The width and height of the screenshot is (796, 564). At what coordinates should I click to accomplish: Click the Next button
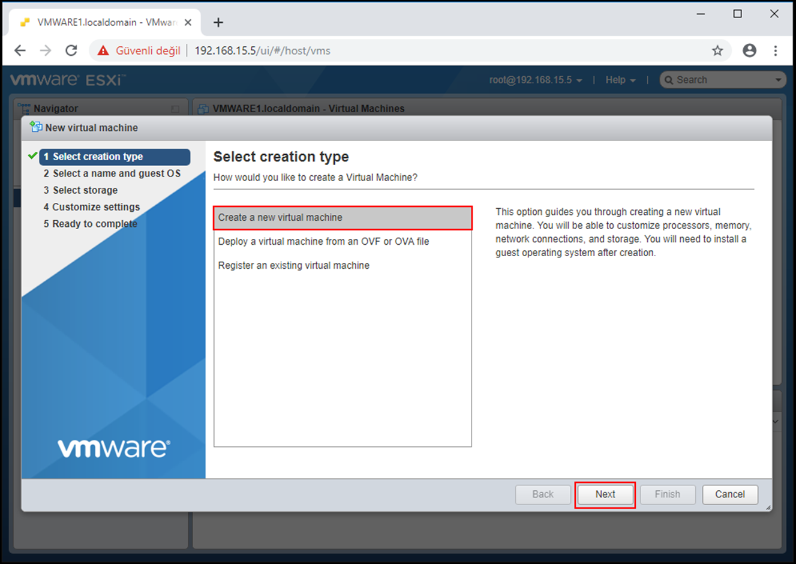tap(605, 494)
